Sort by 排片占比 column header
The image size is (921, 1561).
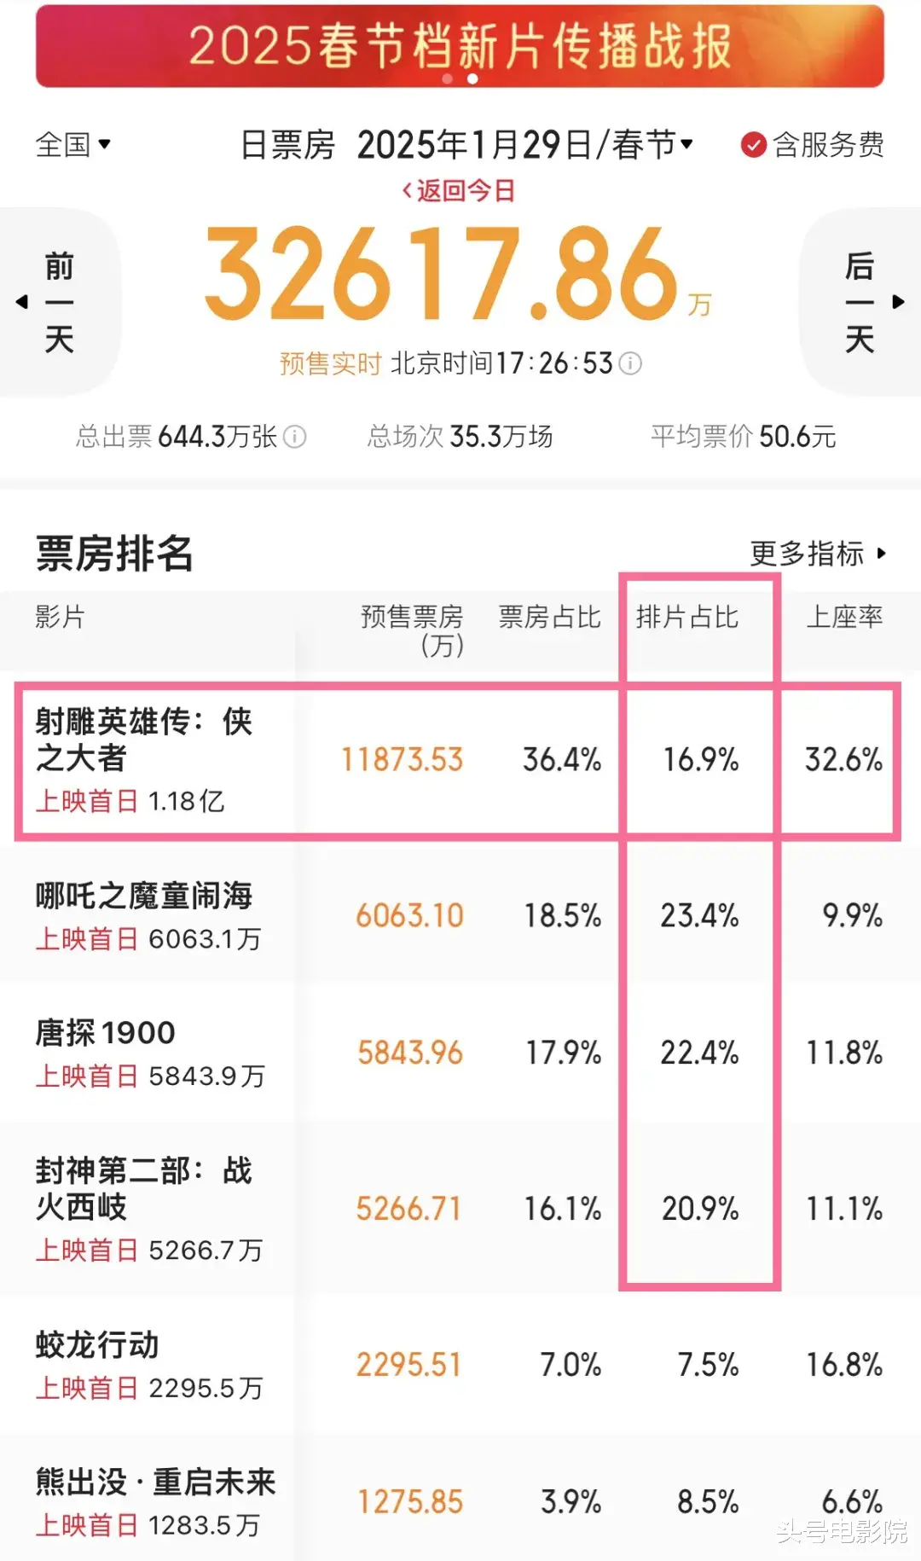pyautogui.click(x=687, y=617)
